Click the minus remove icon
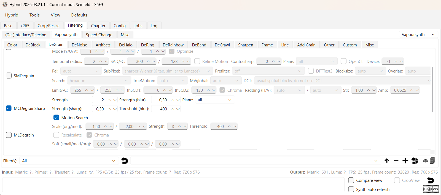This screenshot has width=441, height=195. point(396,161)
